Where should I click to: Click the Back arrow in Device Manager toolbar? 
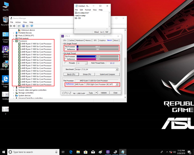click(x=11, y=26)
